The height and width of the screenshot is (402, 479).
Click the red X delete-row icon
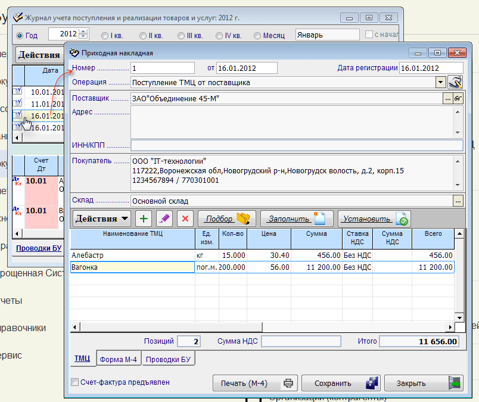(x=185, y=219)
